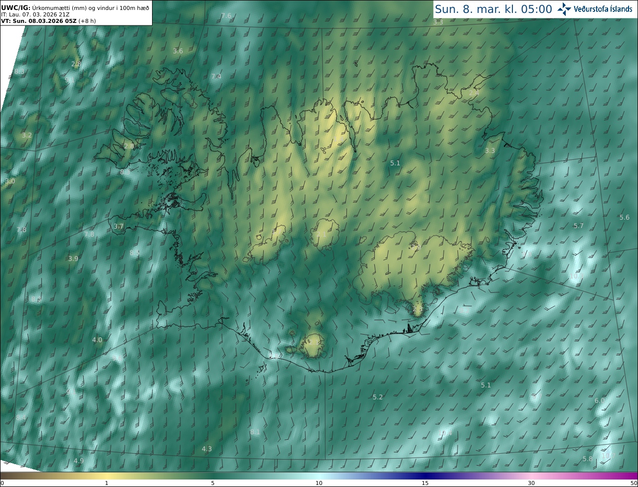Click the '15' tick label on the color scale
The width and height of the screenshot is (638, 487).
(425, 483)
